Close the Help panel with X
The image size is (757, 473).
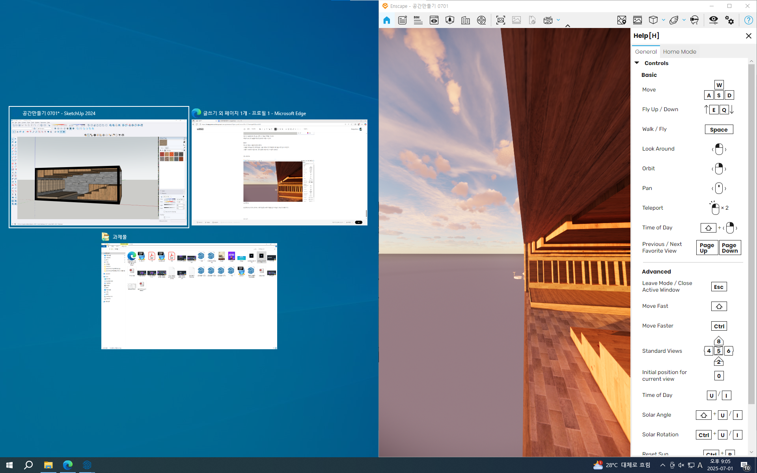(x=748, y=36)
